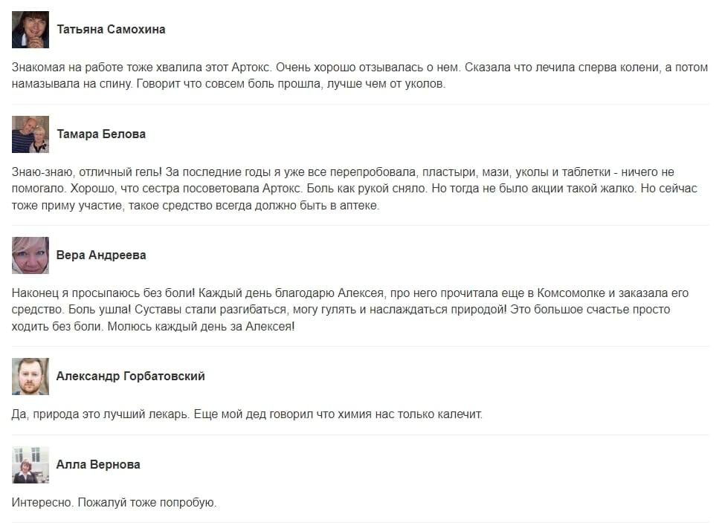Click the phrase 'Боль как рукой сняло'
Screen dimensions: 722x531
366,189
